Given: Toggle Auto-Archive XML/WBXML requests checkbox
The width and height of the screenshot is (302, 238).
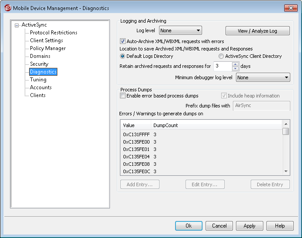Looking at the screenshot, I should pos(123,41).
